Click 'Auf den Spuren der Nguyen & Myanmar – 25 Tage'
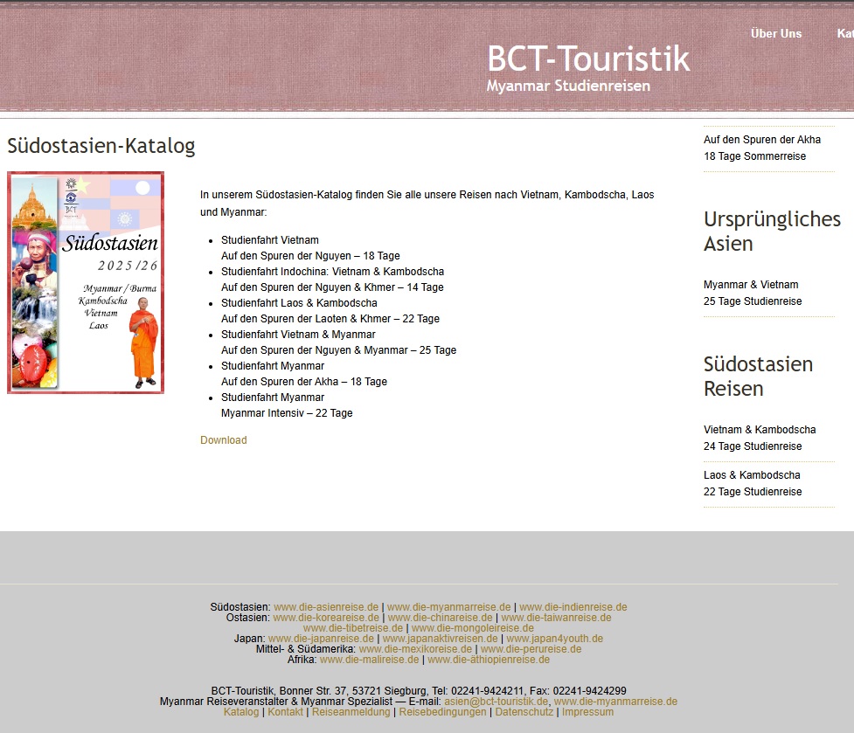854x733 pixels. 339,350
